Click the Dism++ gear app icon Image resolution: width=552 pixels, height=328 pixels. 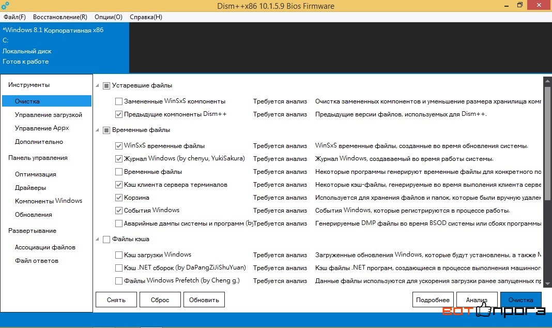click(x=5, y=6)
